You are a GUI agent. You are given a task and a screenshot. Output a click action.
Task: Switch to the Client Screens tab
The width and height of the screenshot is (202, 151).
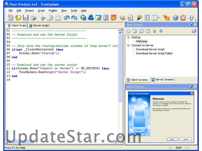click(137, 80)
